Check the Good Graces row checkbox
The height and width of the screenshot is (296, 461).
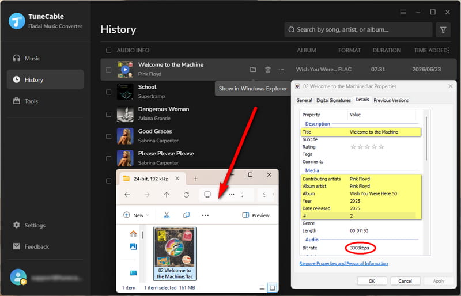click(x=108, y=136)
